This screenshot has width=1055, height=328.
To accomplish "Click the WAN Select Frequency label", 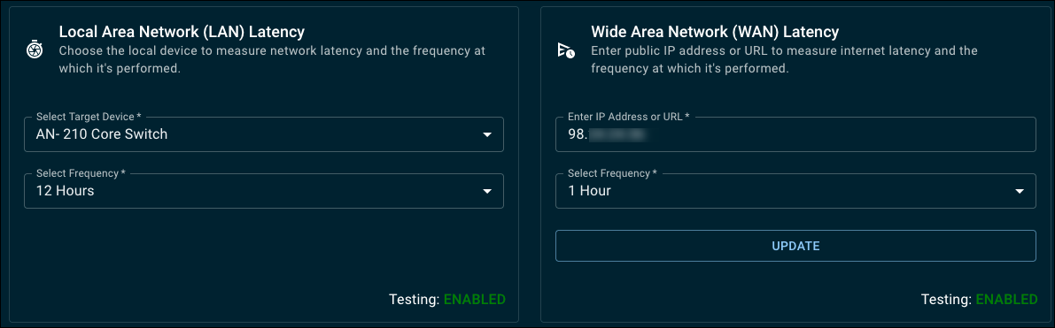I will point(612,173).
